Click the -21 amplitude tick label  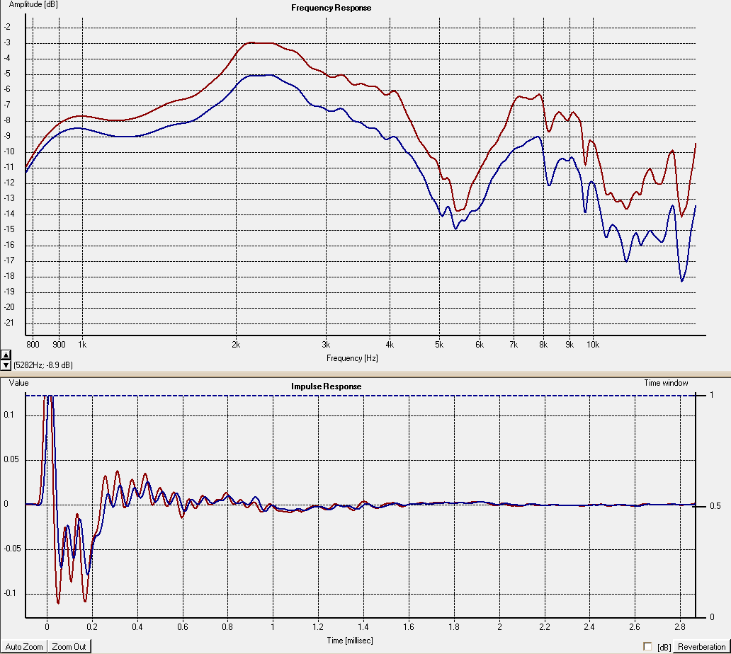9,323
